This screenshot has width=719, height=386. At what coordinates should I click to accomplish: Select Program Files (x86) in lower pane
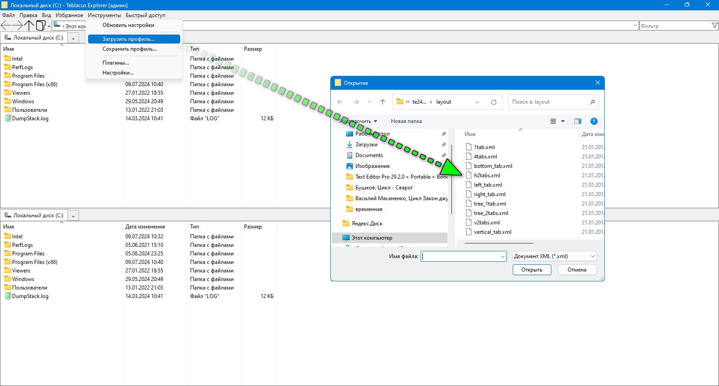[35, 262]
